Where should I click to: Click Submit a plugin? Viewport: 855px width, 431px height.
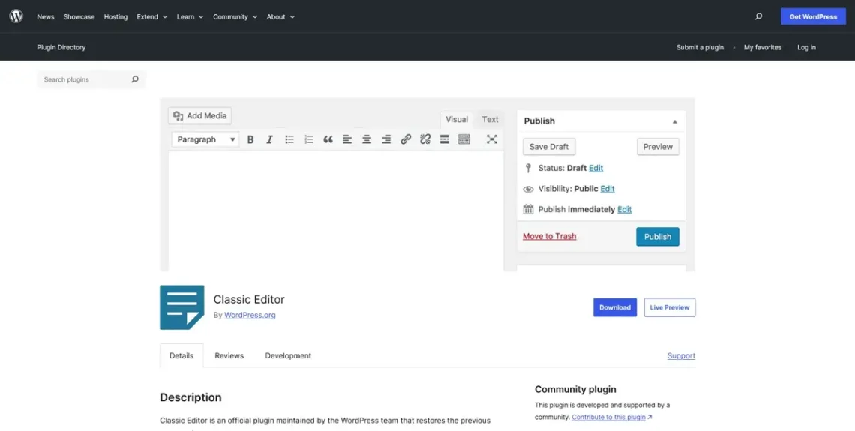pyautogui.click(x=700, y=47)
